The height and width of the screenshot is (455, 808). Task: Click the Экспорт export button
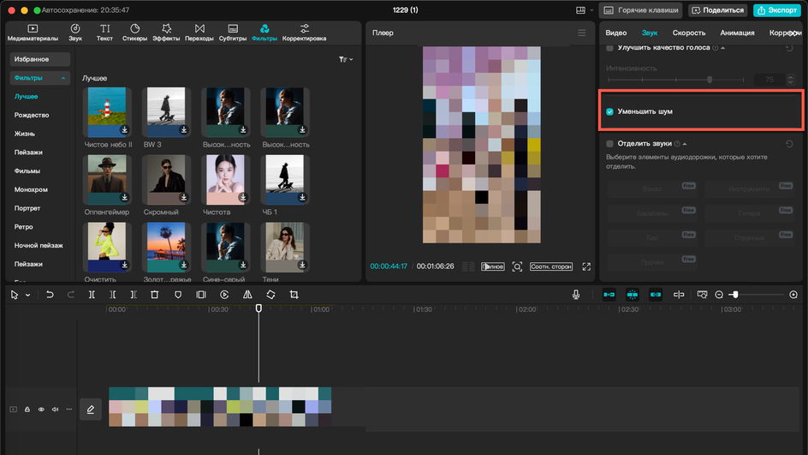(777, 10)
